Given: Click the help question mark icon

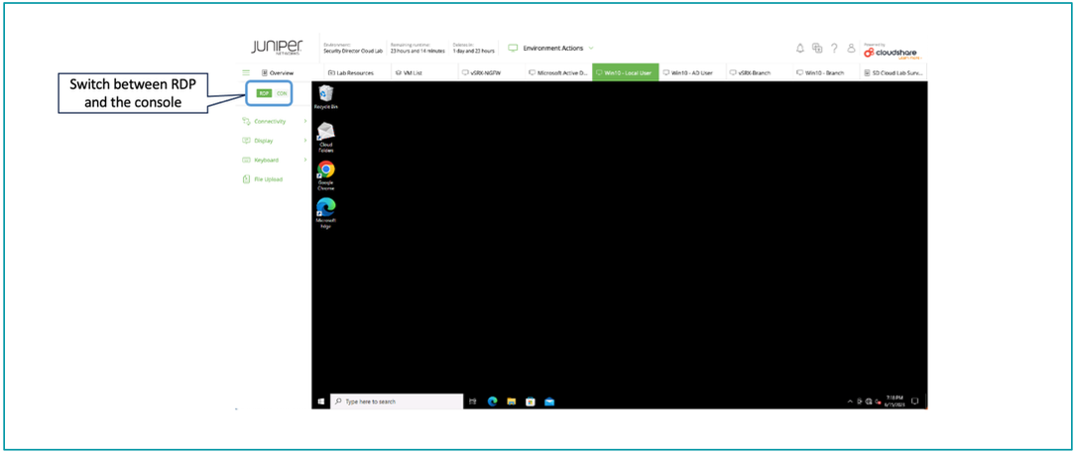Looking at the screenshot, I should [x=834, y=48].
